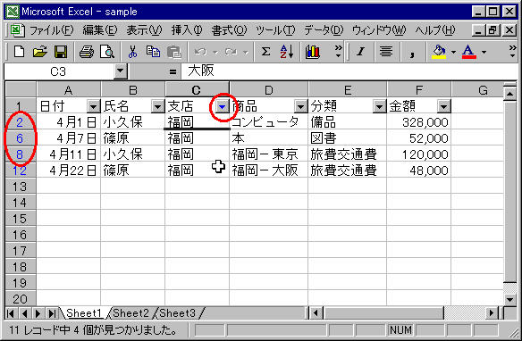The width and height of the screenshot is (522, 341).
Task: Select column header D
Action: (269, 90)
